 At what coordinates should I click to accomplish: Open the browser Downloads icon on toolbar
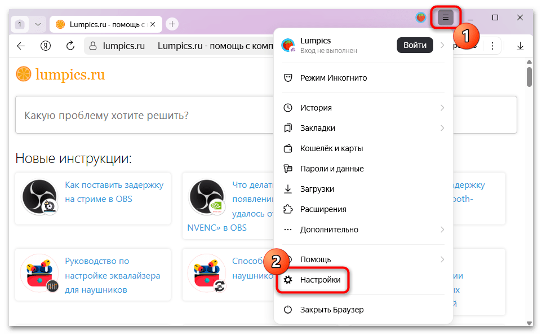tap(520, 46)
